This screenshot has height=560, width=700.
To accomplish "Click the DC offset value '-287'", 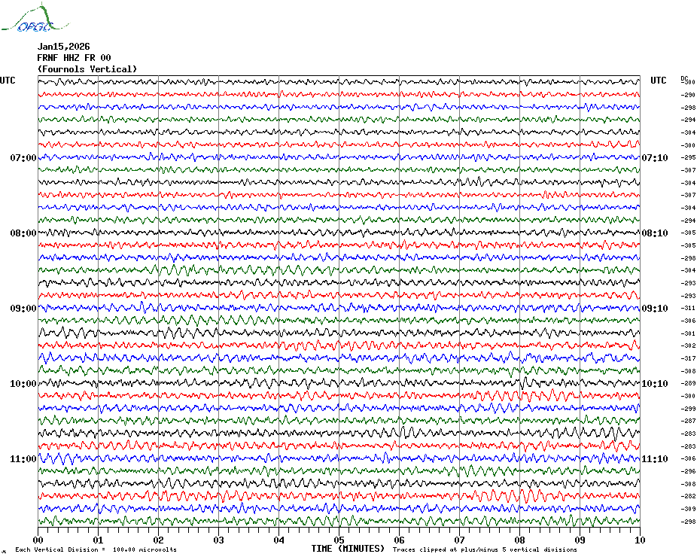I will pyautogui.click(x=688, y=421).
